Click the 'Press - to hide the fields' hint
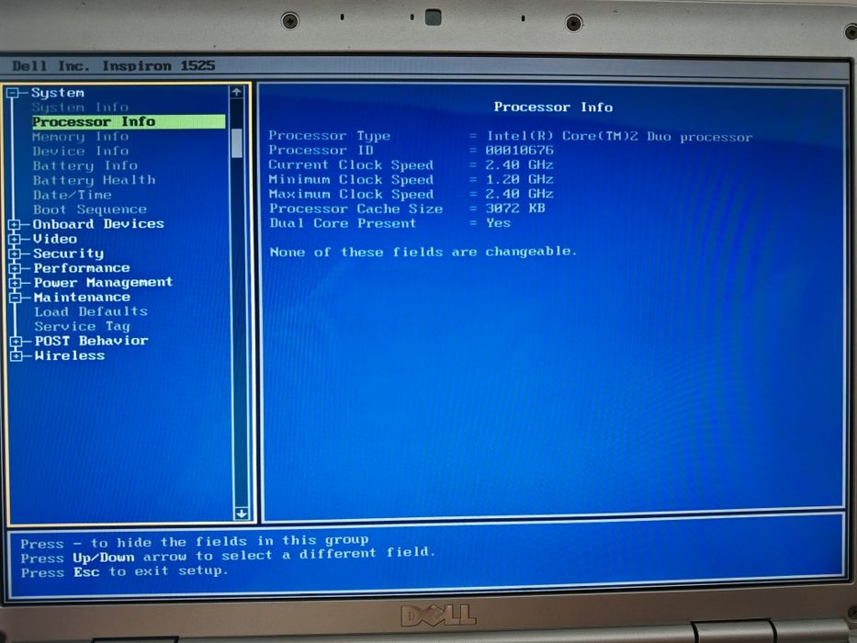 (x=195, y=542)
